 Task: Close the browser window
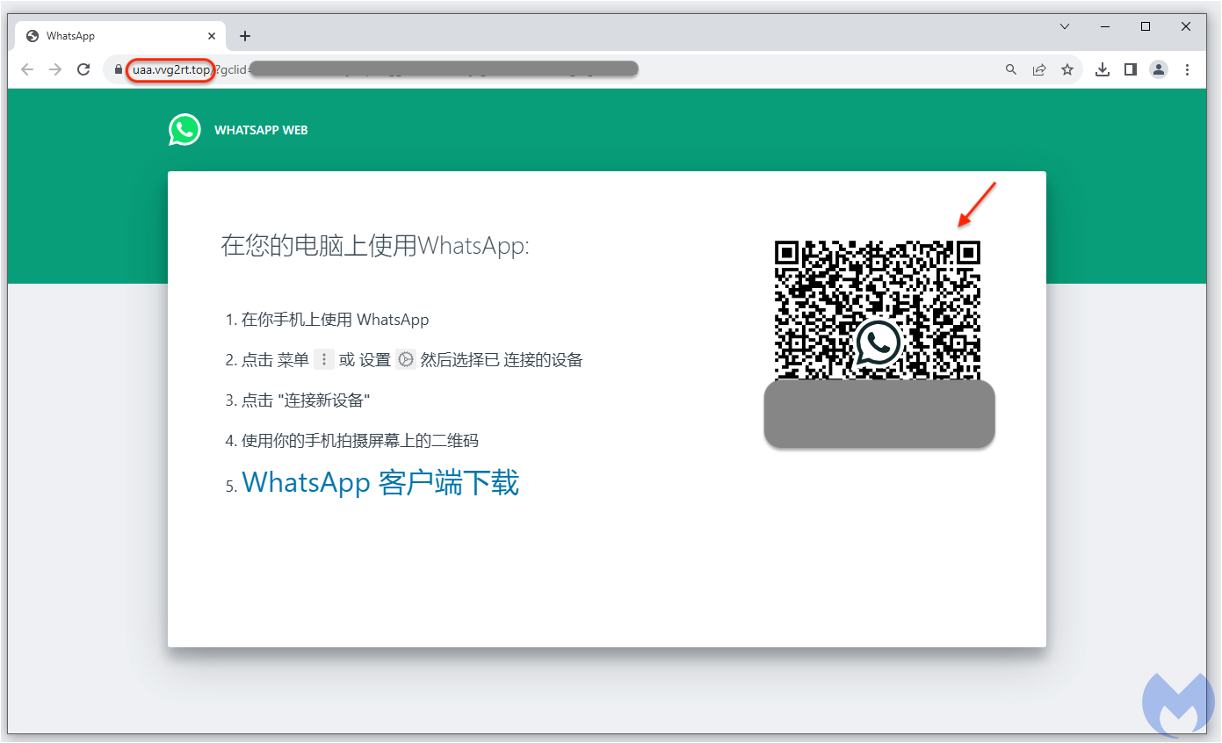point(1186,26)
